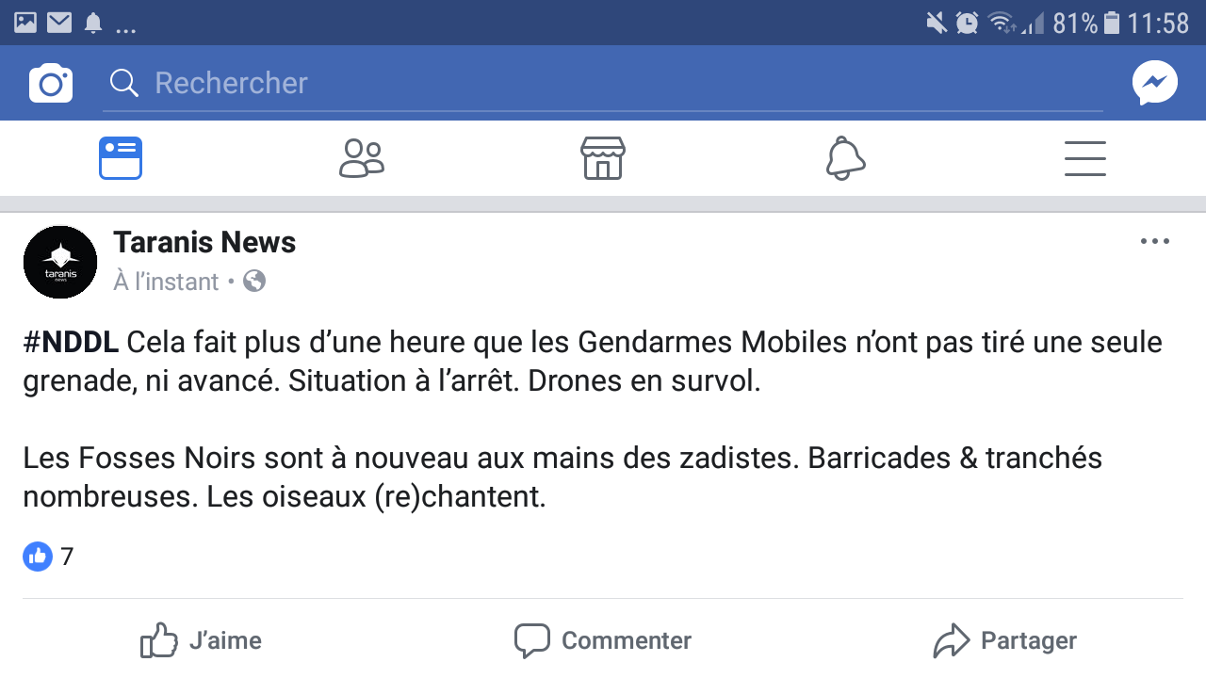Viewport: 1206px width, 678px height.
Task: Open the hamburger menu tab
Action: 1085,158
